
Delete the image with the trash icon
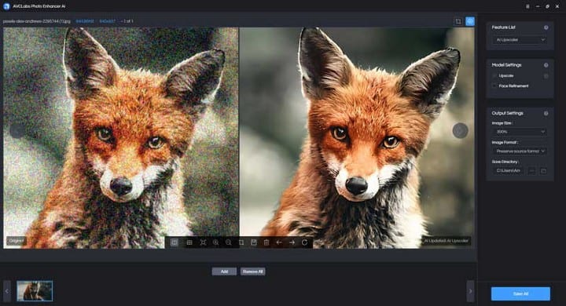(x=266, y=242)
